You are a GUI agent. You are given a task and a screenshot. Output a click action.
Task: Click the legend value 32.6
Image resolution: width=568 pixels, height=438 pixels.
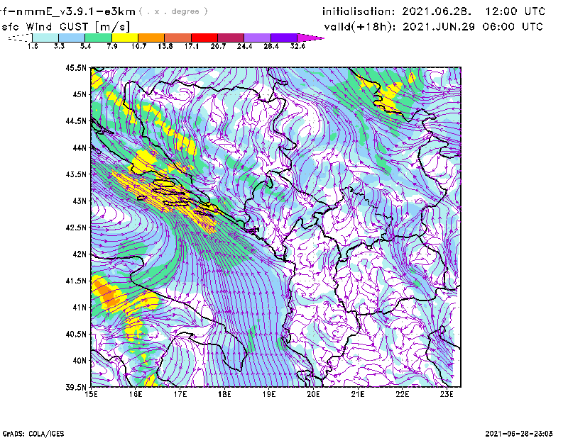(x=297, y=46)
